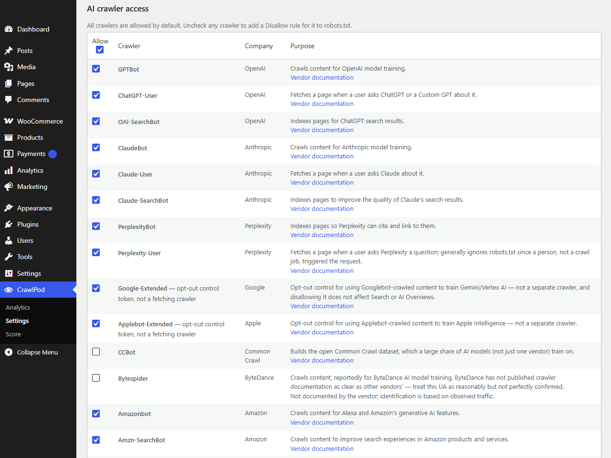Image resolution: width=611 pixels, height=458 pixels.
Task: Click the Collapse Menu label
Action: pos(37,353)
